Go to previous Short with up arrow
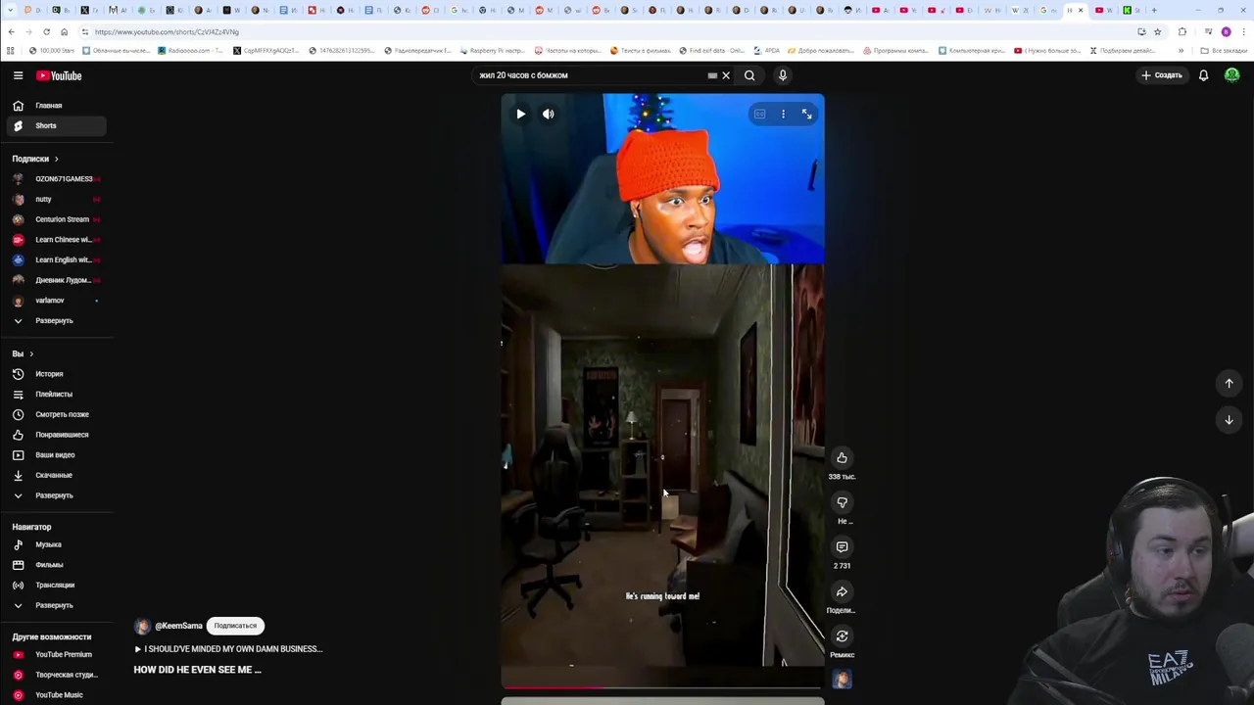This screenshot has height=705, width=1254. [1229, 383]
